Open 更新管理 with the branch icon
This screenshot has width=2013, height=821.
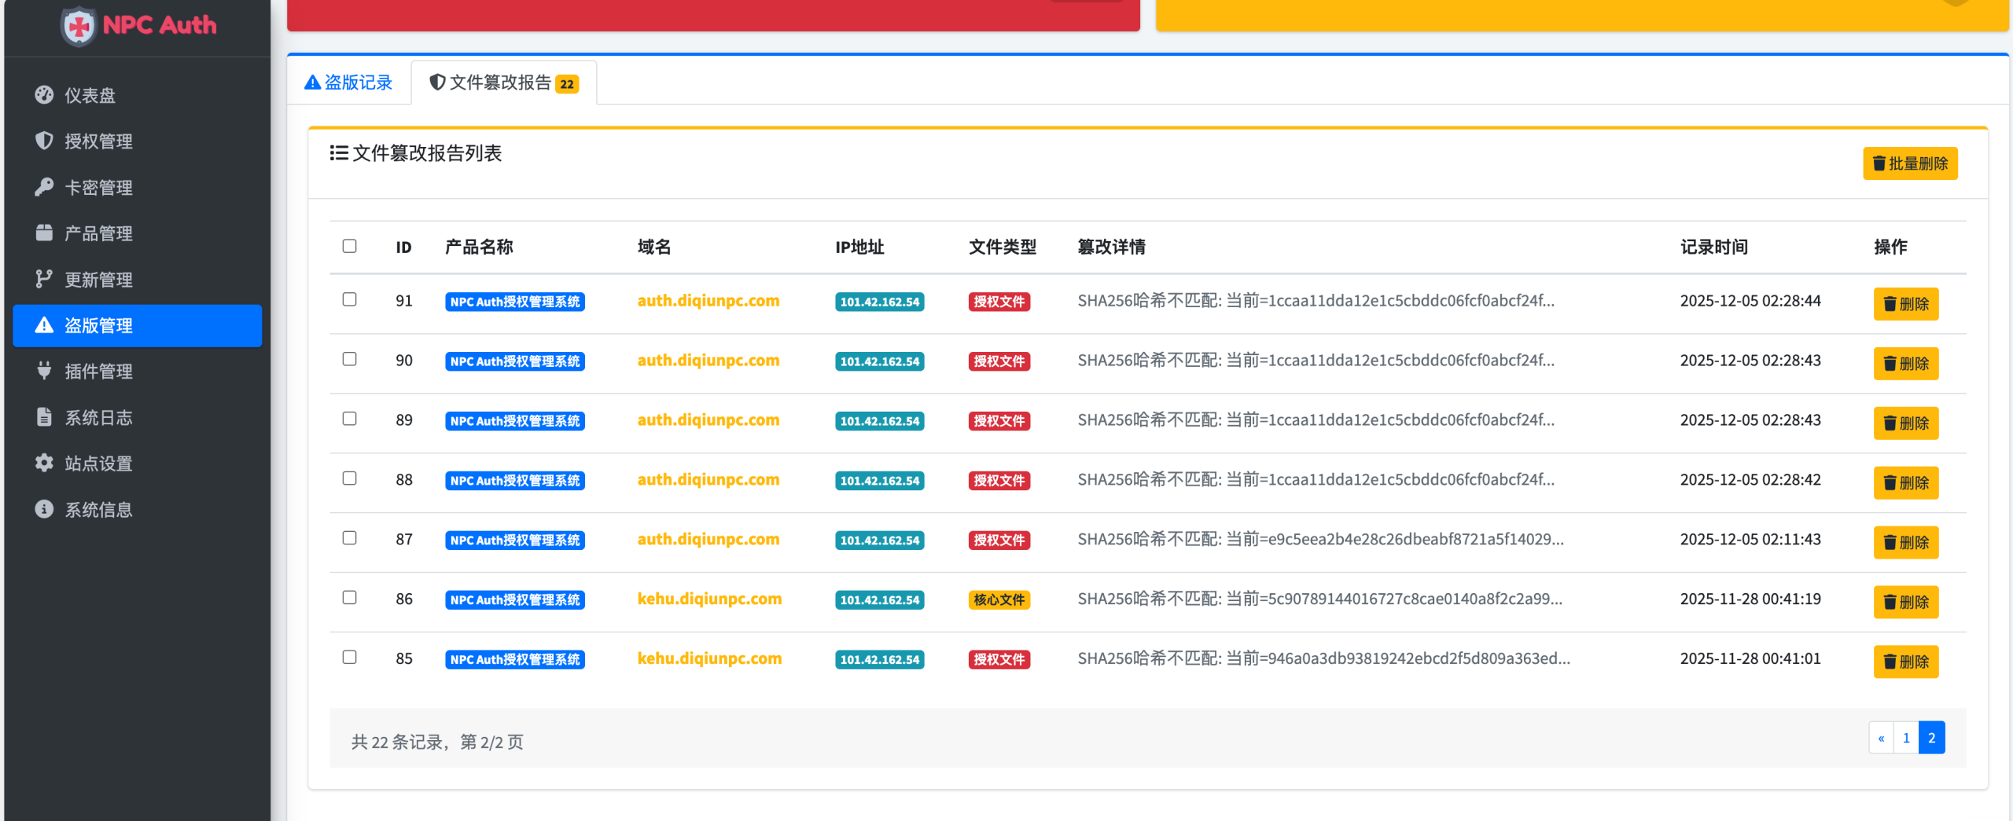(x=43, y=279)
